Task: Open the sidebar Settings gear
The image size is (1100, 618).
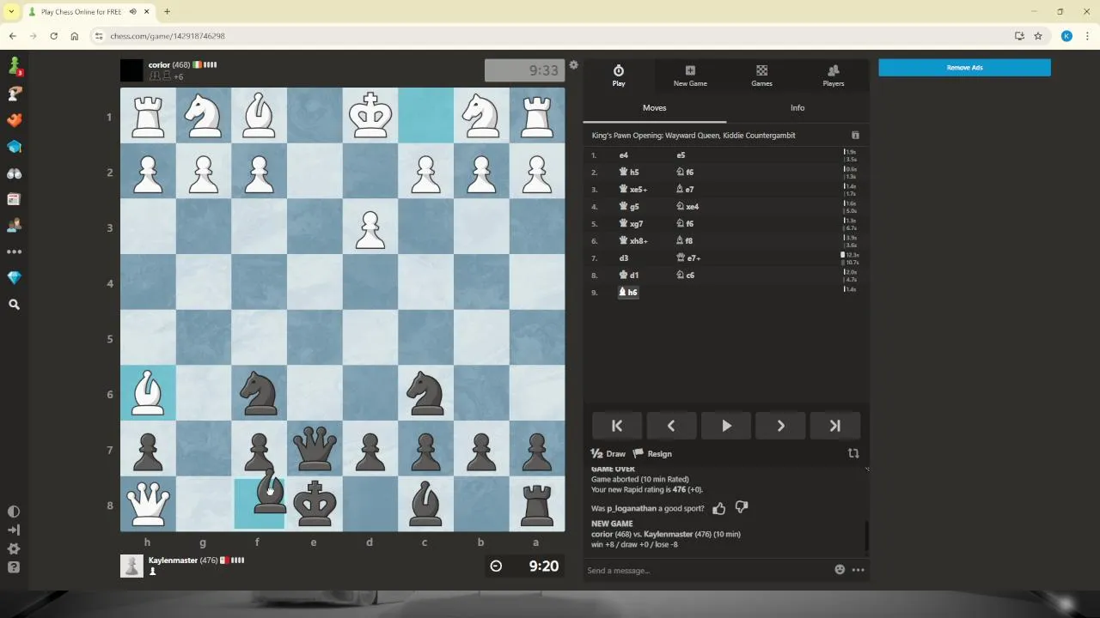Action: (14, 548)
